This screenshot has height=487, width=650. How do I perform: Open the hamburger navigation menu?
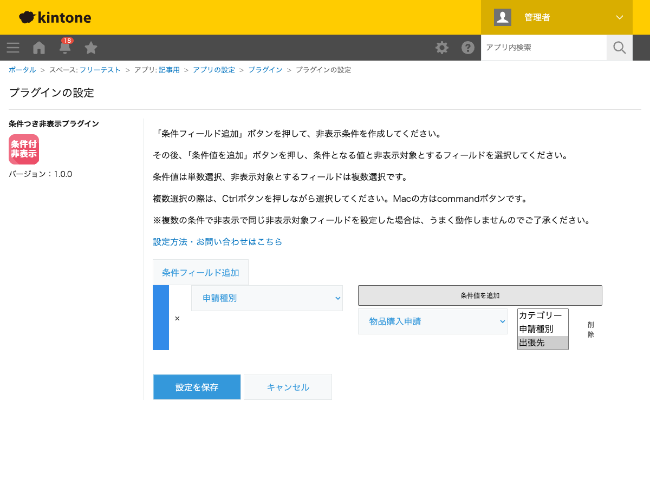[13, 48]
